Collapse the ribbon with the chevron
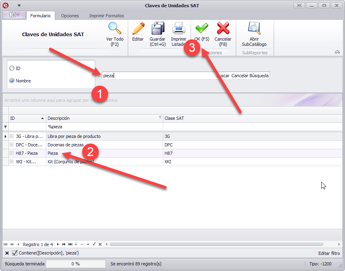Viewport: 345px width, 271px height. [337, 52]
